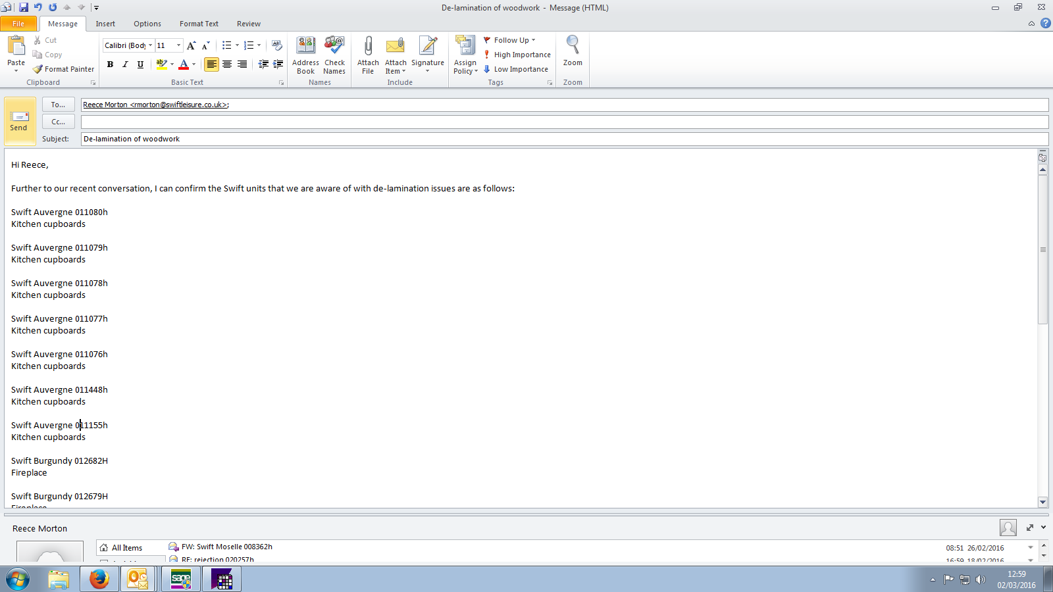The image size is (1053, 592).
Task: Send the email
Action: click(20, 121)
